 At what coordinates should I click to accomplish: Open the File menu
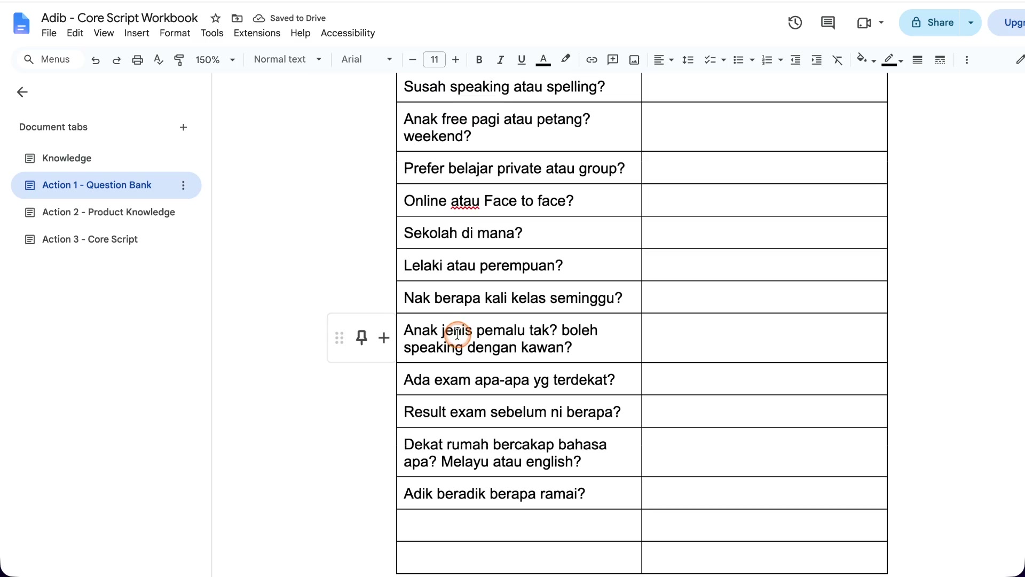click(x=49, y=33)
